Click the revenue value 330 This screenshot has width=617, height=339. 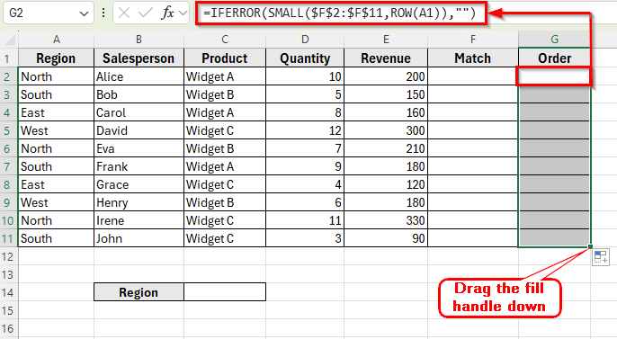(386, 220)
